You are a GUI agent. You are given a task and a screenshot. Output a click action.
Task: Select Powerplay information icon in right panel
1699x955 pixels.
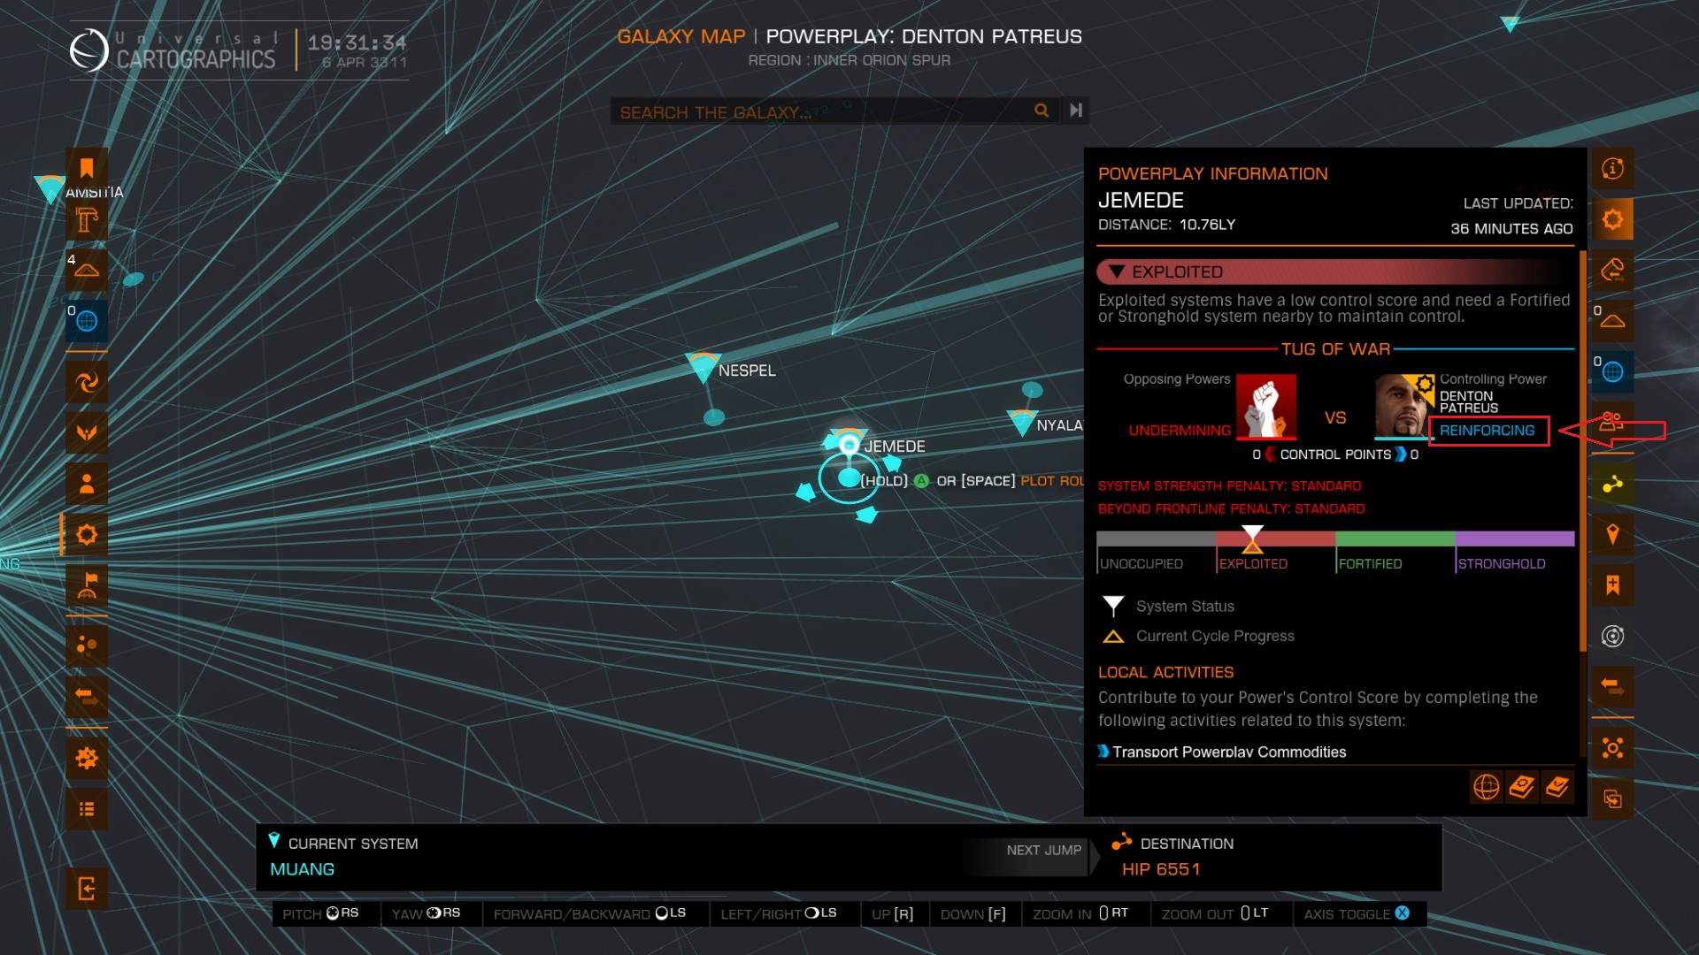coord(1612,218)
